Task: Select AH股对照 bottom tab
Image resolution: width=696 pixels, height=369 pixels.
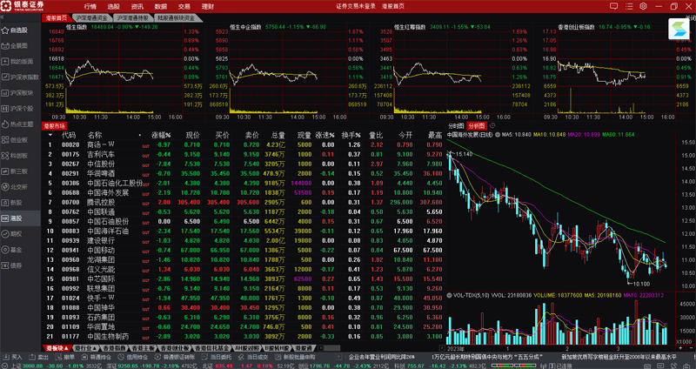Action: [x=247, y=349]
